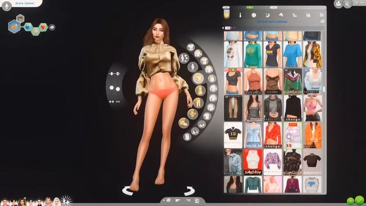Select the bottommost tops subcategory icon

click(x=187, y=137)
